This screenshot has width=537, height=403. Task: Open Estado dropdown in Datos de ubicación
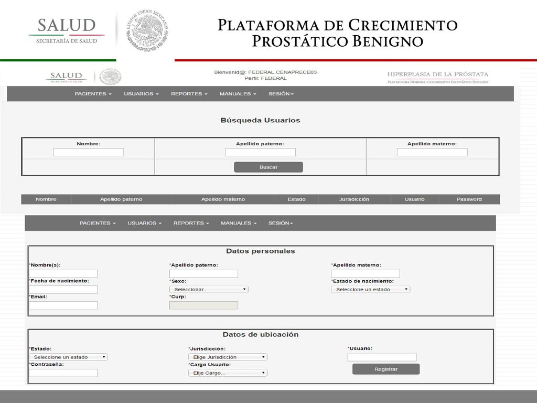click(x=69, y=357)
